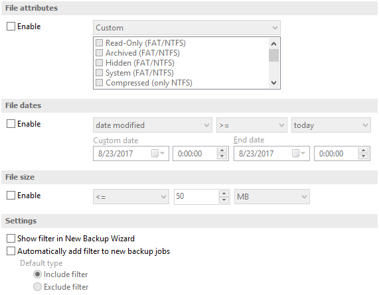Image resolution: width=379 pixels, height=295 pixels.
Task: Tick the Compressed (only NTFS) attribute
Action: [99, 83]
